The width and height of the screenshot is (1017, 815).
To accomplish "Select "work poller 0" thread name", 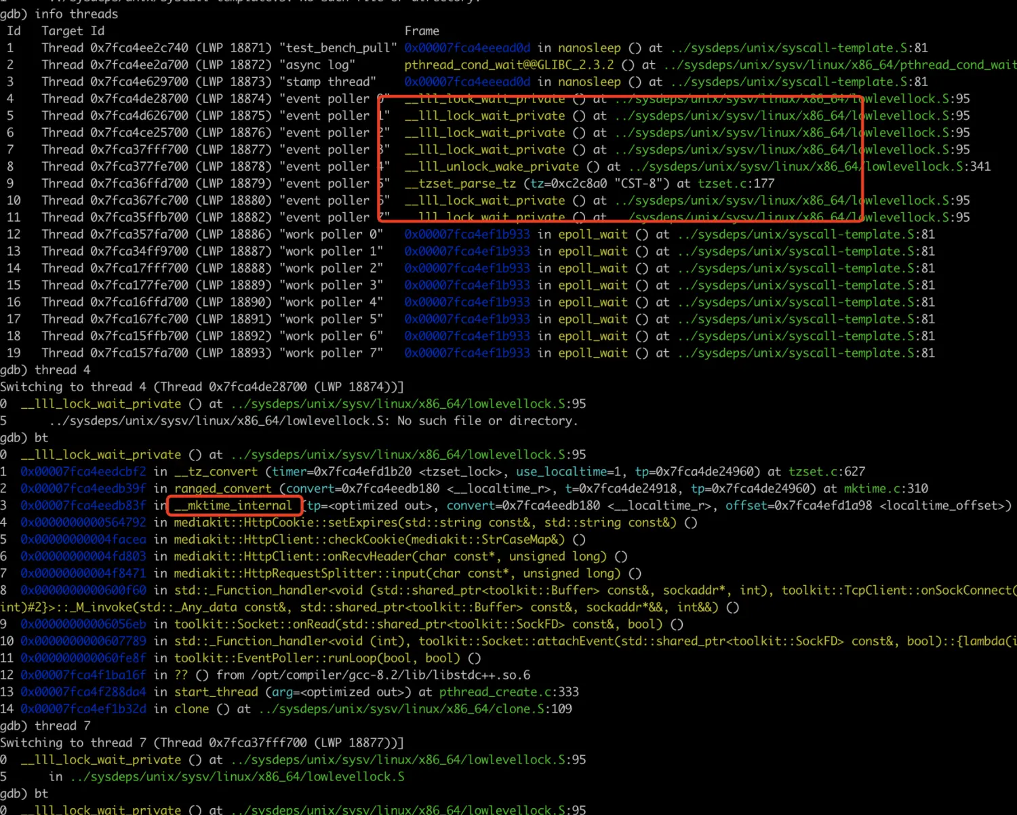I will pos(332,234).
